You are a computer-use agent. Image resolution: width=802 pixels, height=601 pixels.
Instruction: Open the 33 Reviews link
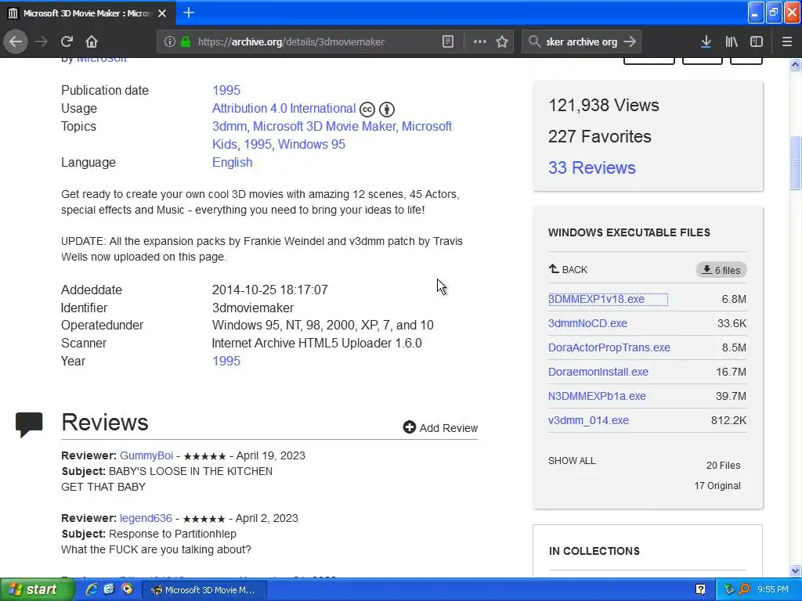pyautogui.click(x=592, y=167)
